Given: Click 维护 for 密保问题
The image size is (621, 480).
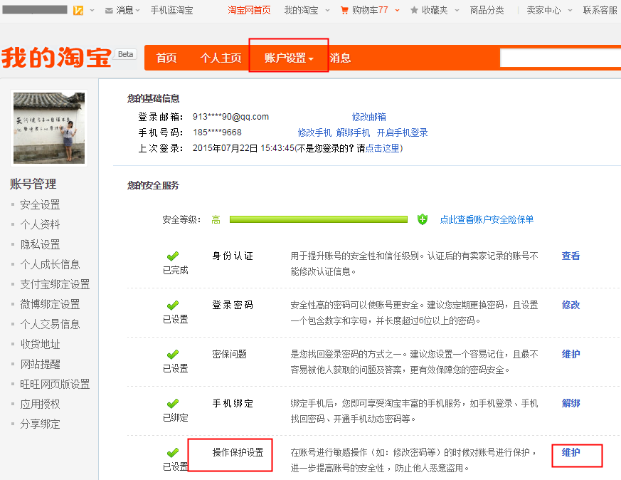Looking at the screenshot, I should pos(570,355).
